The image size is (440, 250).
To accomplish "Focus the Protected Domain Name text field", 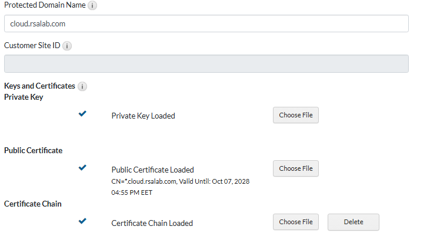I will pyautogui.click(x=206, y=23).
